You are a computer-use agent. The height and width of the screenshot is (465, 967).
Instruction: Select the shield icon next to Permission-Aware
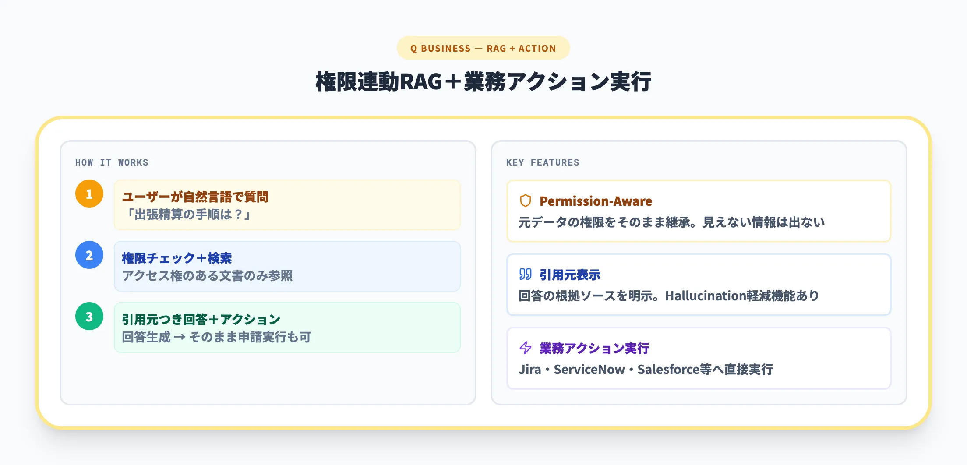[x=525, y=201]
